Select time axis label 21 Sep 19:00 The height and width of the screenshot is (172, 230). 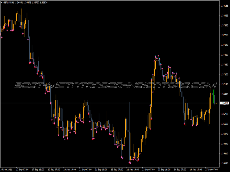coord(101,169)
